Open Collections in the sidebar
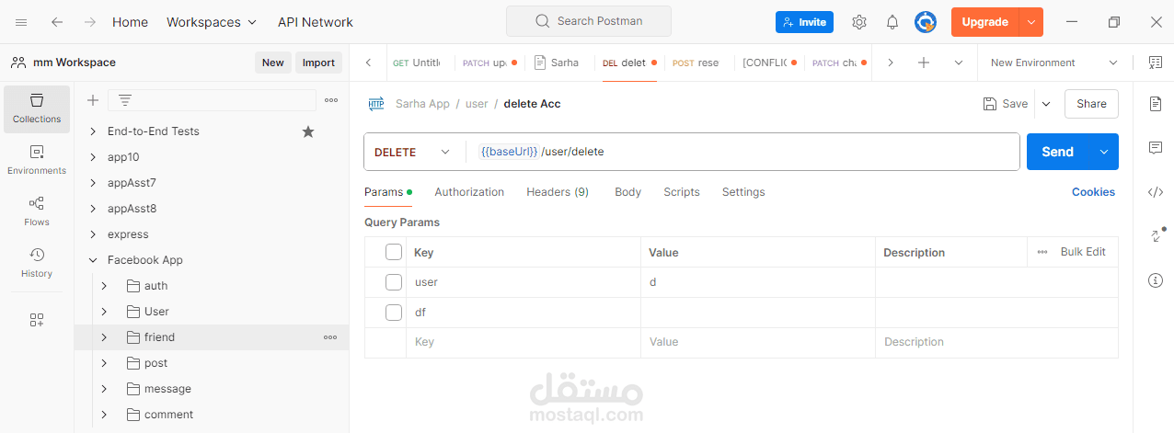 [x=37, y=108]
